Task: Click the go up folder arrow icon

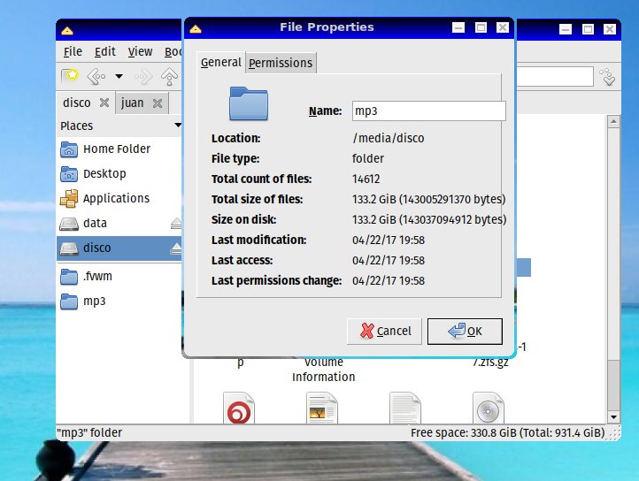Action: [168, 76]
